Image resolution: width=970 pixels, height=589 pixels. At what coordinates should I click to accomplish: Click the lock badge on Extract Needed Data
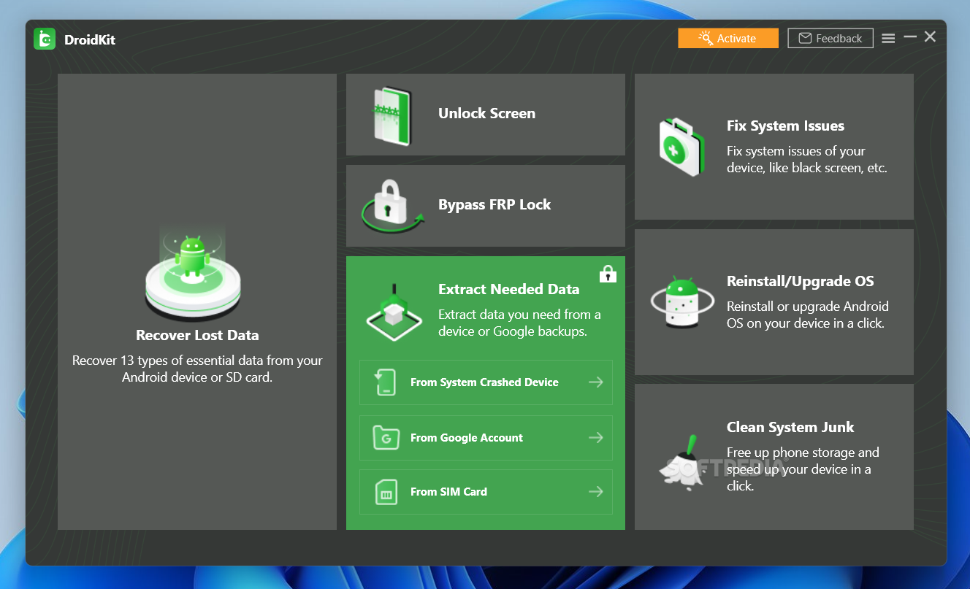[608, 274]
